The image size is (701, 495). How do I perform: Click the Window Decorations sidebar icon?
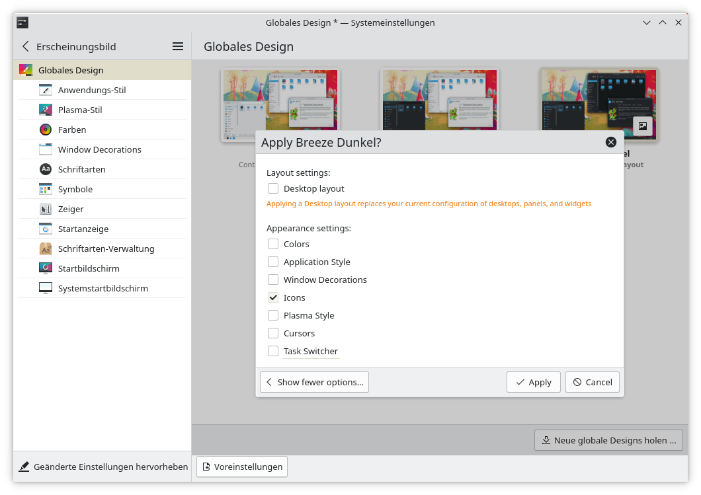coord(46,149)
